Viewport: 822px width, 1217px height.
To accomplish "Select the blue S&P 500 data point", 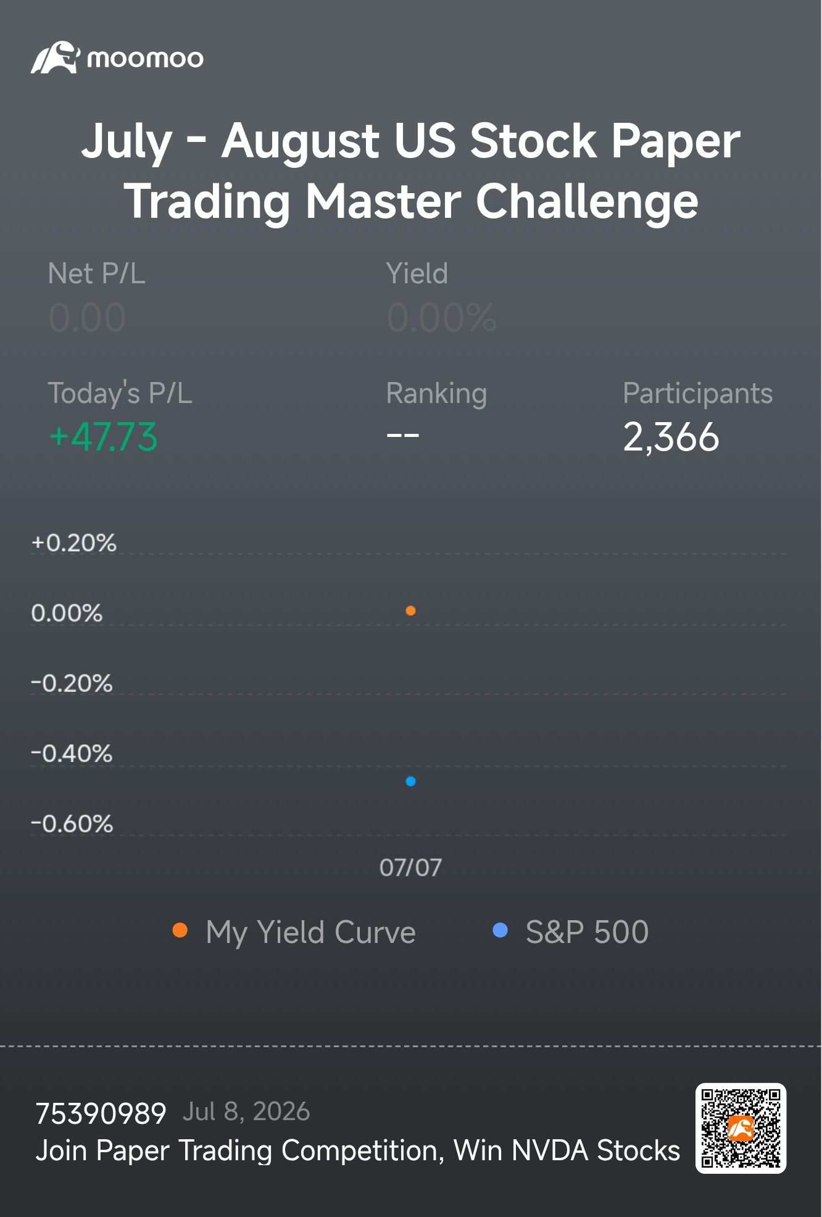I will coord(410,781).
